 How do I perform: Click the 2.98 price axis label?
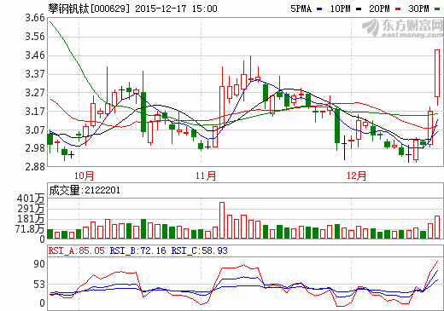coord(35,148)
